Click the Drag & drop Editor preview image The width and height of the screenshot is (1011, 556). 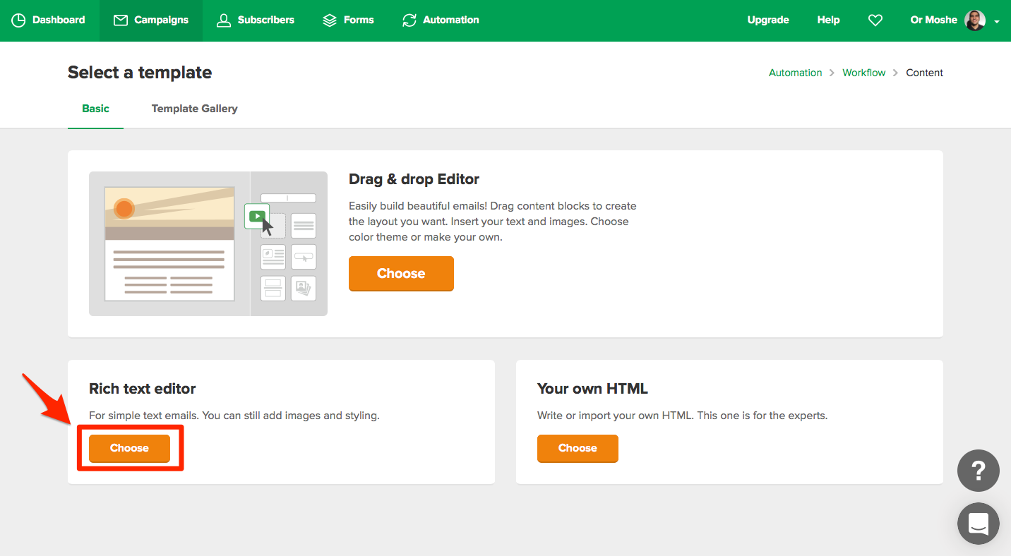[208, 243]
